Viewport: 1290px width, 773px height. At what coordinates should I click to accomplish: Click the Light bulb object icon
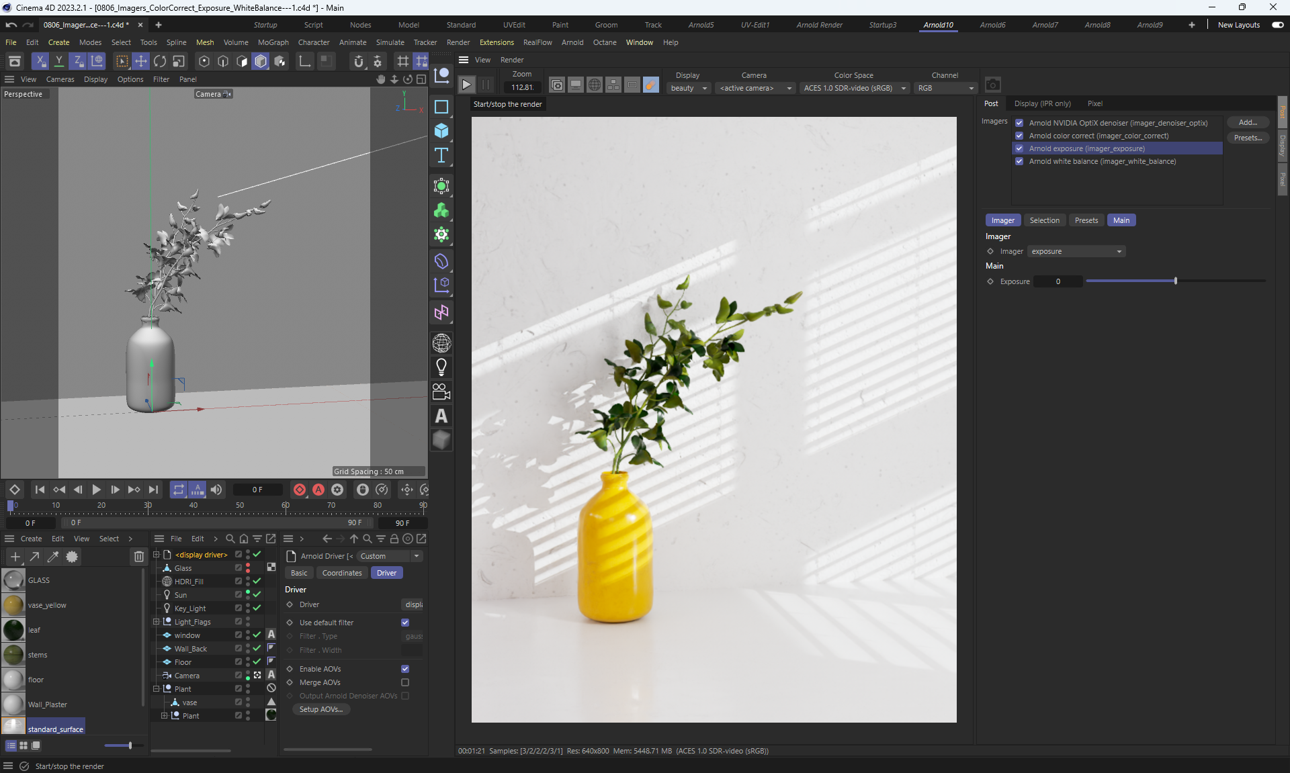(x=441, y=367)
